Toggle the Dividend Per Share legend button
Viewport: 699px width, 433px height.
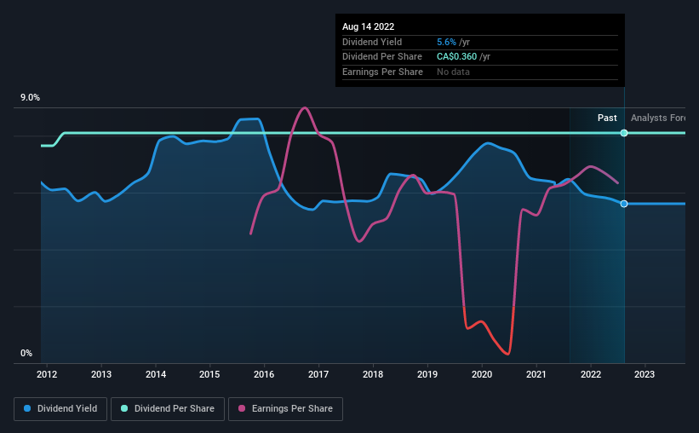pos(168,409)
